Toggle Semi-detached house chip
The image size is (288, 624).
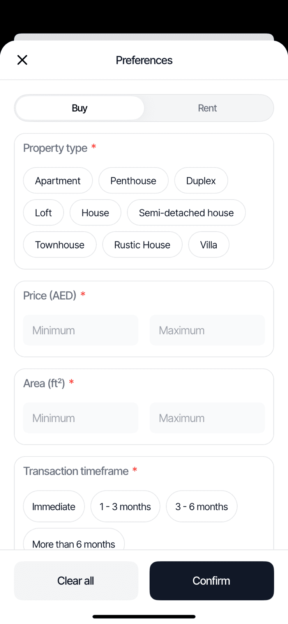coord(186,213)
